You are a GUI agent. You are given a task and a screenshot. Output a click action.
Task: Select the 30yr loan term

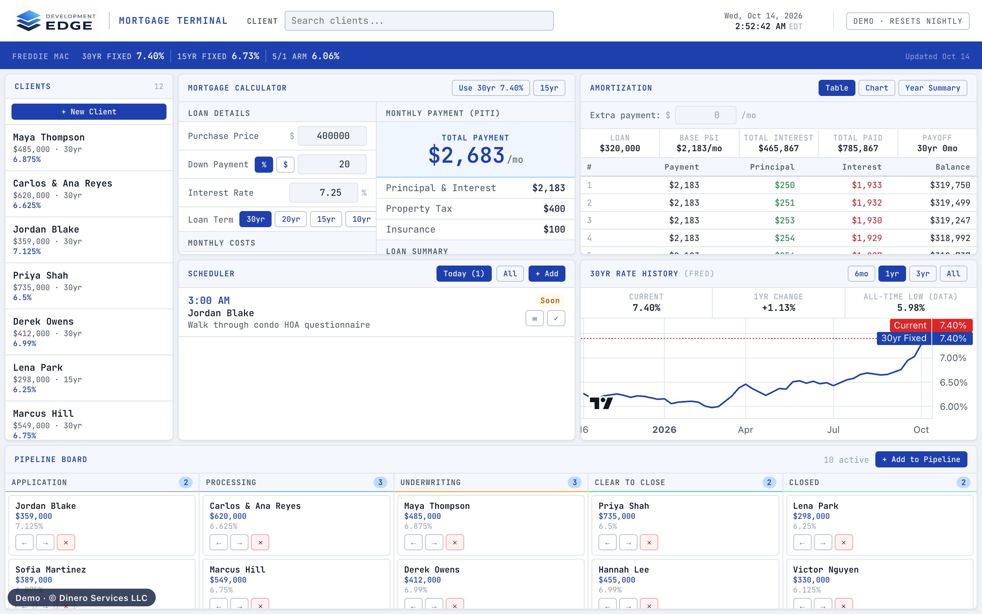coord(255,219)
